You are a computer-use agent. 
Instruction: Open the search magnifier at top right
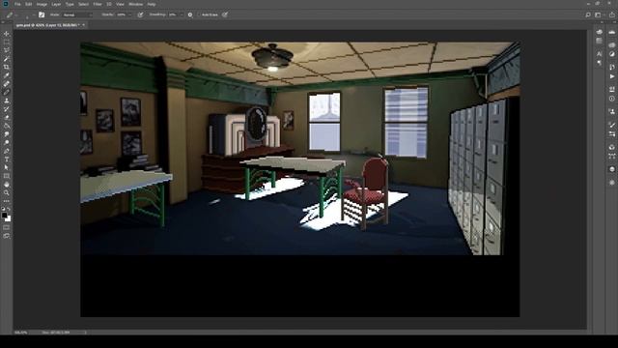(588, 14)
